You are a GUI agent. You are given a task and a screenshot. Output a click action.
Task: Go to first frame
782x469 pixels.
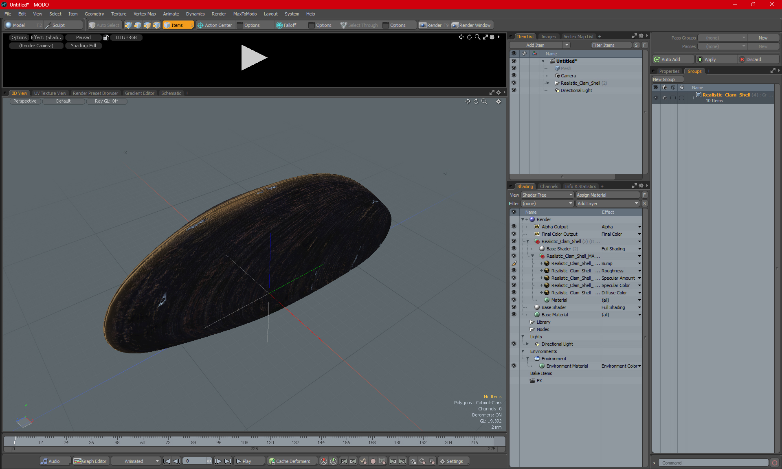[167, 461]
